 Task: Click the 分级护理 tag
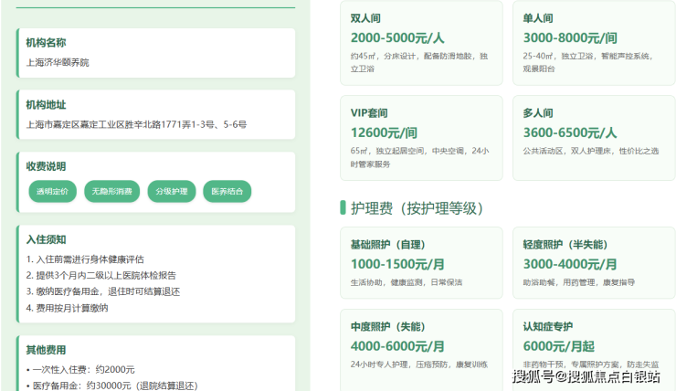click(172, 192)
